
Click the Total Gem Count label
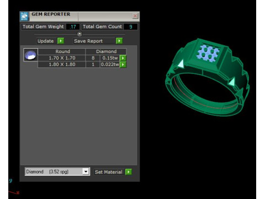pyautogui.click(x=102, y=27)
